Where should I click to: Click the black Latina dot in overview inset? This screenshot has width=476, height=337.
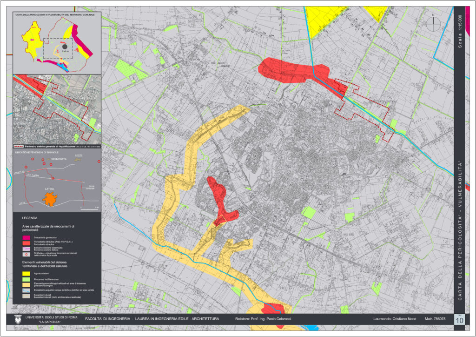[65, 47]
